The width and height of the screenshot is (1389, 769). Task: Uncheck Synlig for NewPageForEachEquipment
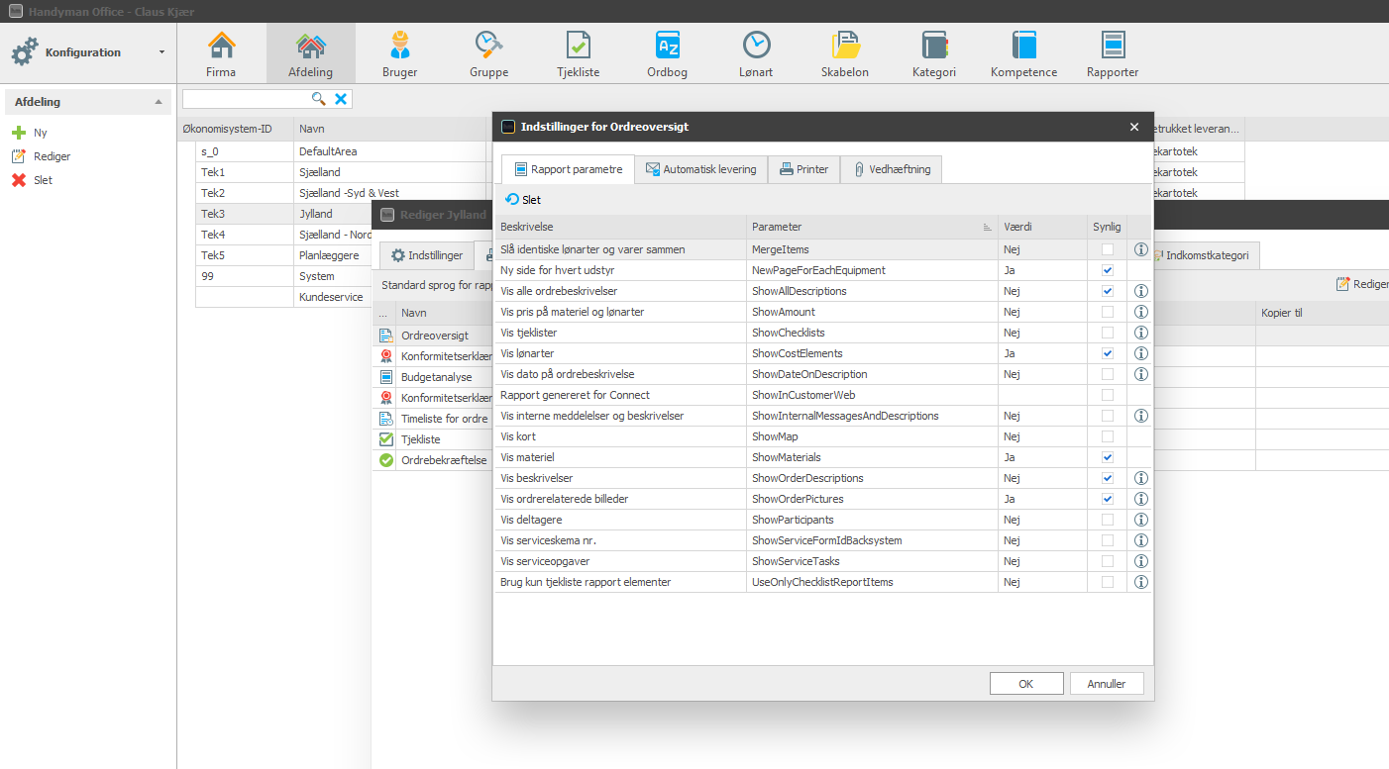click(1107, 269)
